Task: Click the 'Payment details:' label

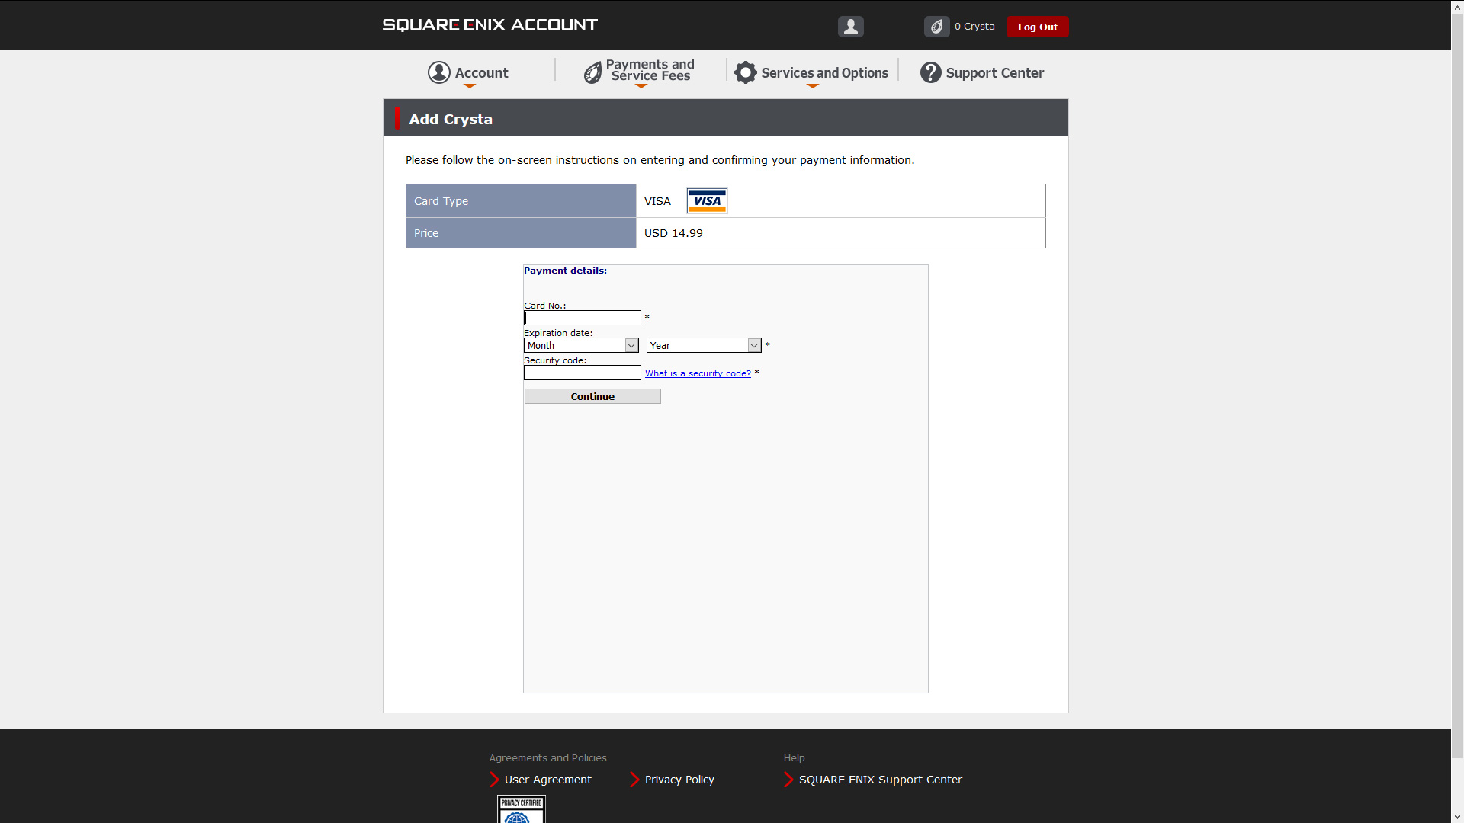Action: tap(565, 271)
